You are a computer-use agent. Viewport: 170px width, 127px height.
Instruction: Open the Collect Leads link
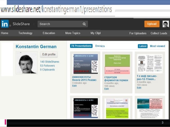pyautogui.click(x=159, y=33)
